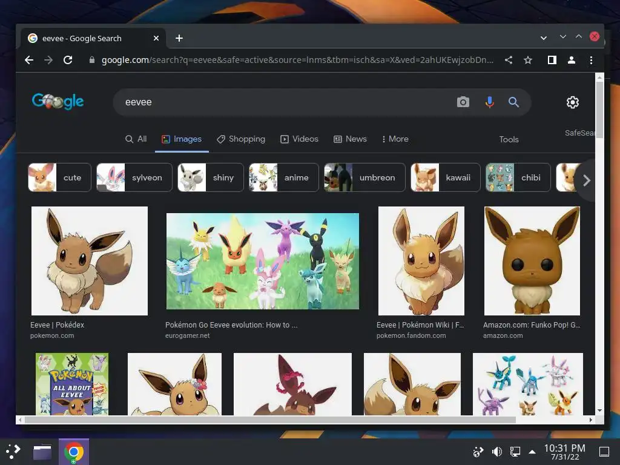Go back to the previous page
The width and height of the screenshot is (620, 465).
coord(29,60)
